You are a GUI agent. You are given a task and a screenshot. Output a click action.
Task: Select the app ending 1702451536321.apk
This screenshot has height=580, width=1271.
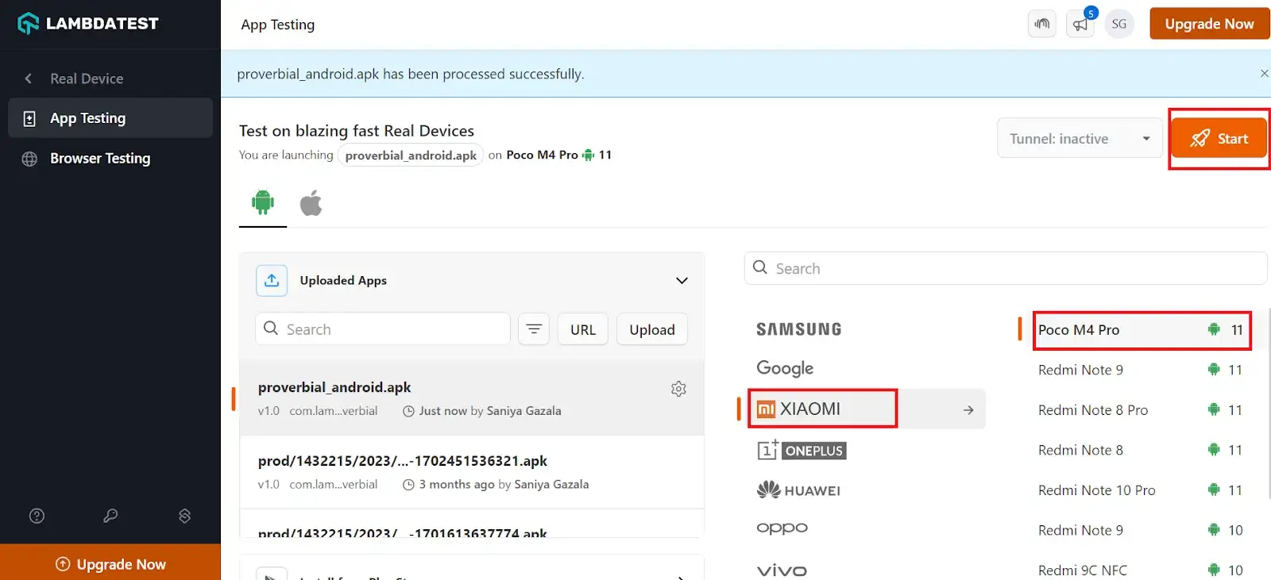(472, 472)
